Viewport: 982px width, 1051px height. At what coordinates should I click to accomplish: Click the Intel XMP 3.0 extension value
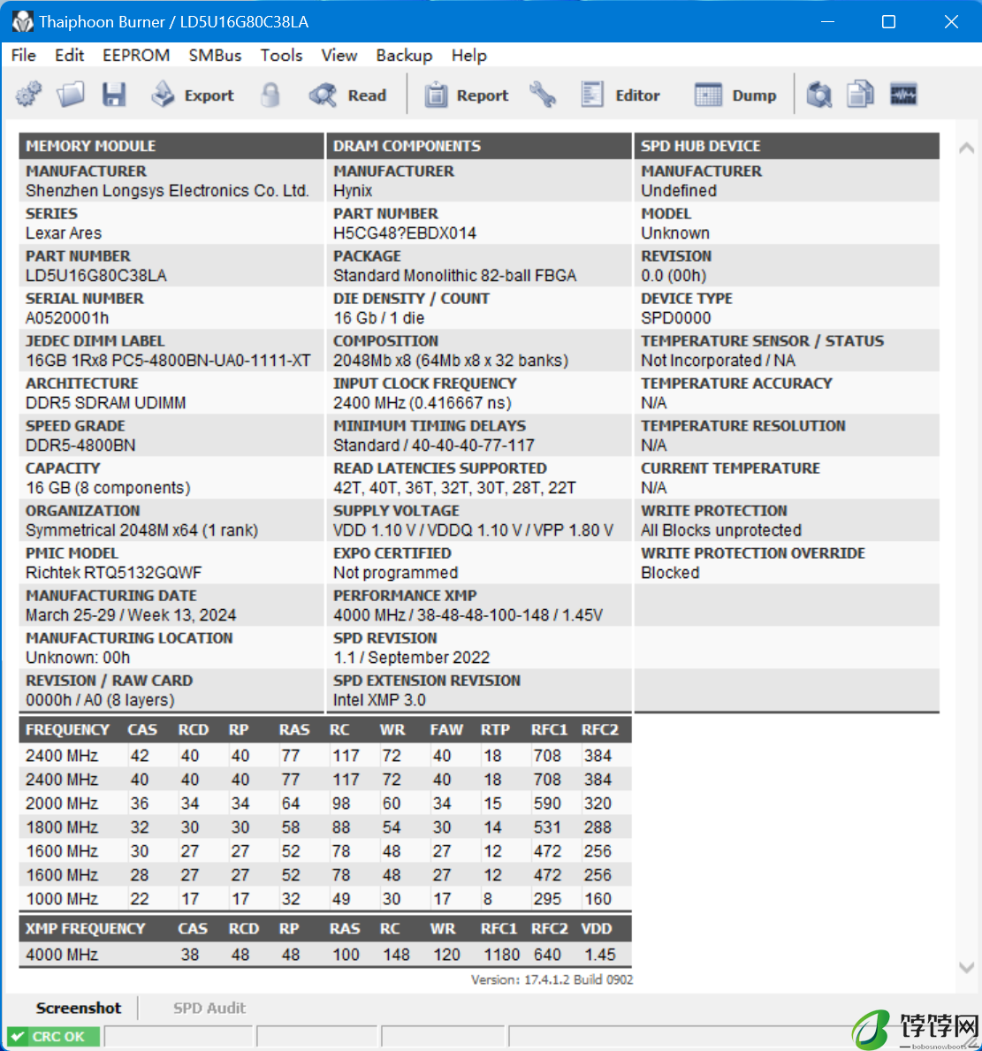pyautogui.click(x=379, y=700)
